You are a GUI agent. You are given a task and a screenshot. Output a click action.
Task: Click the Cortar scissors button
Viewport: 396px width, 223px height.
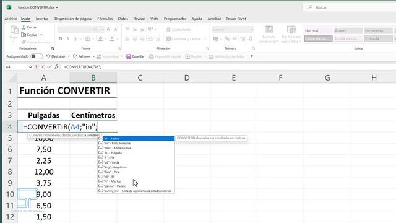tap(29, 27)
